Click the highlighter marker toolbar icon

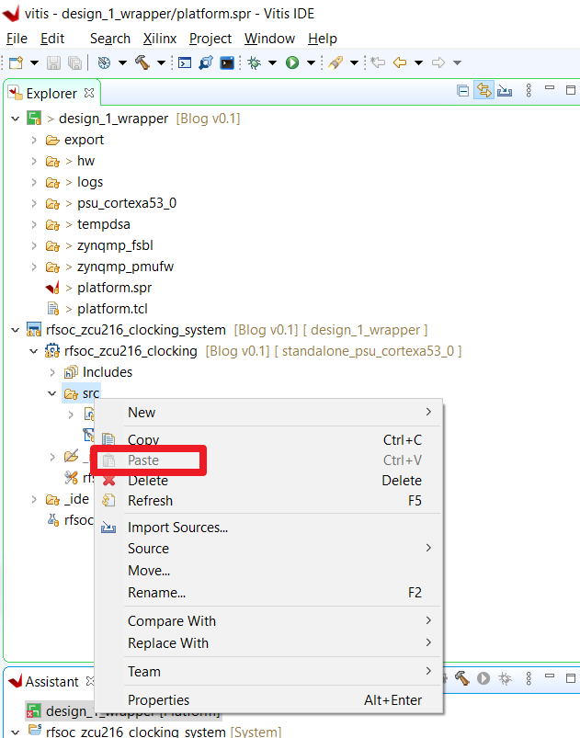click(x=335, y=62)
